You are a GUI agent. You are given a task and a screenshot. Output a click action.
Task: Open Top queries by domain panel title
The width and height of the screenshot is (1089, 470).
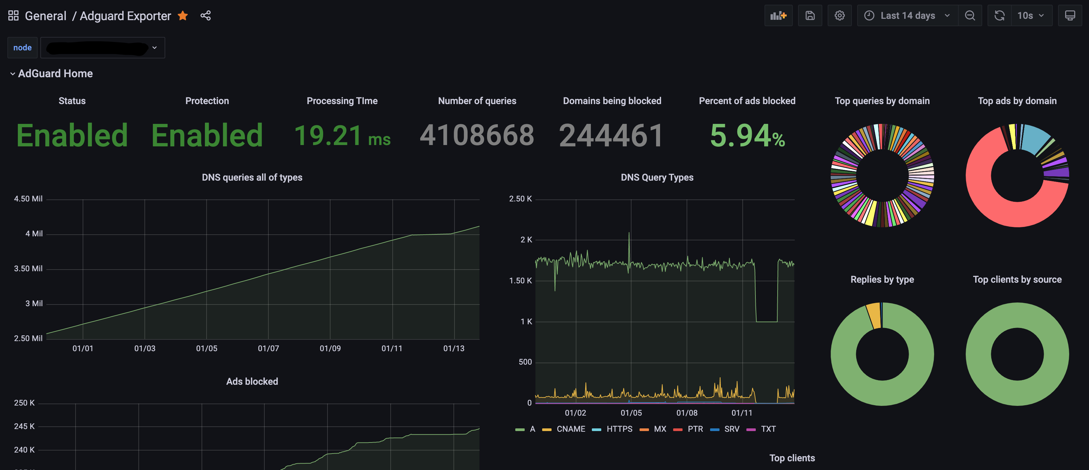(x=882, y=101)
